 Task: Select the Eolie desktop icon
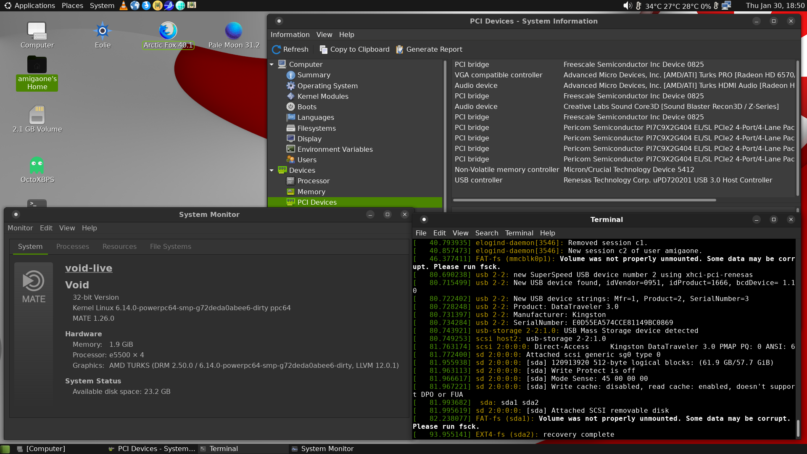click(x=103, y=35)
